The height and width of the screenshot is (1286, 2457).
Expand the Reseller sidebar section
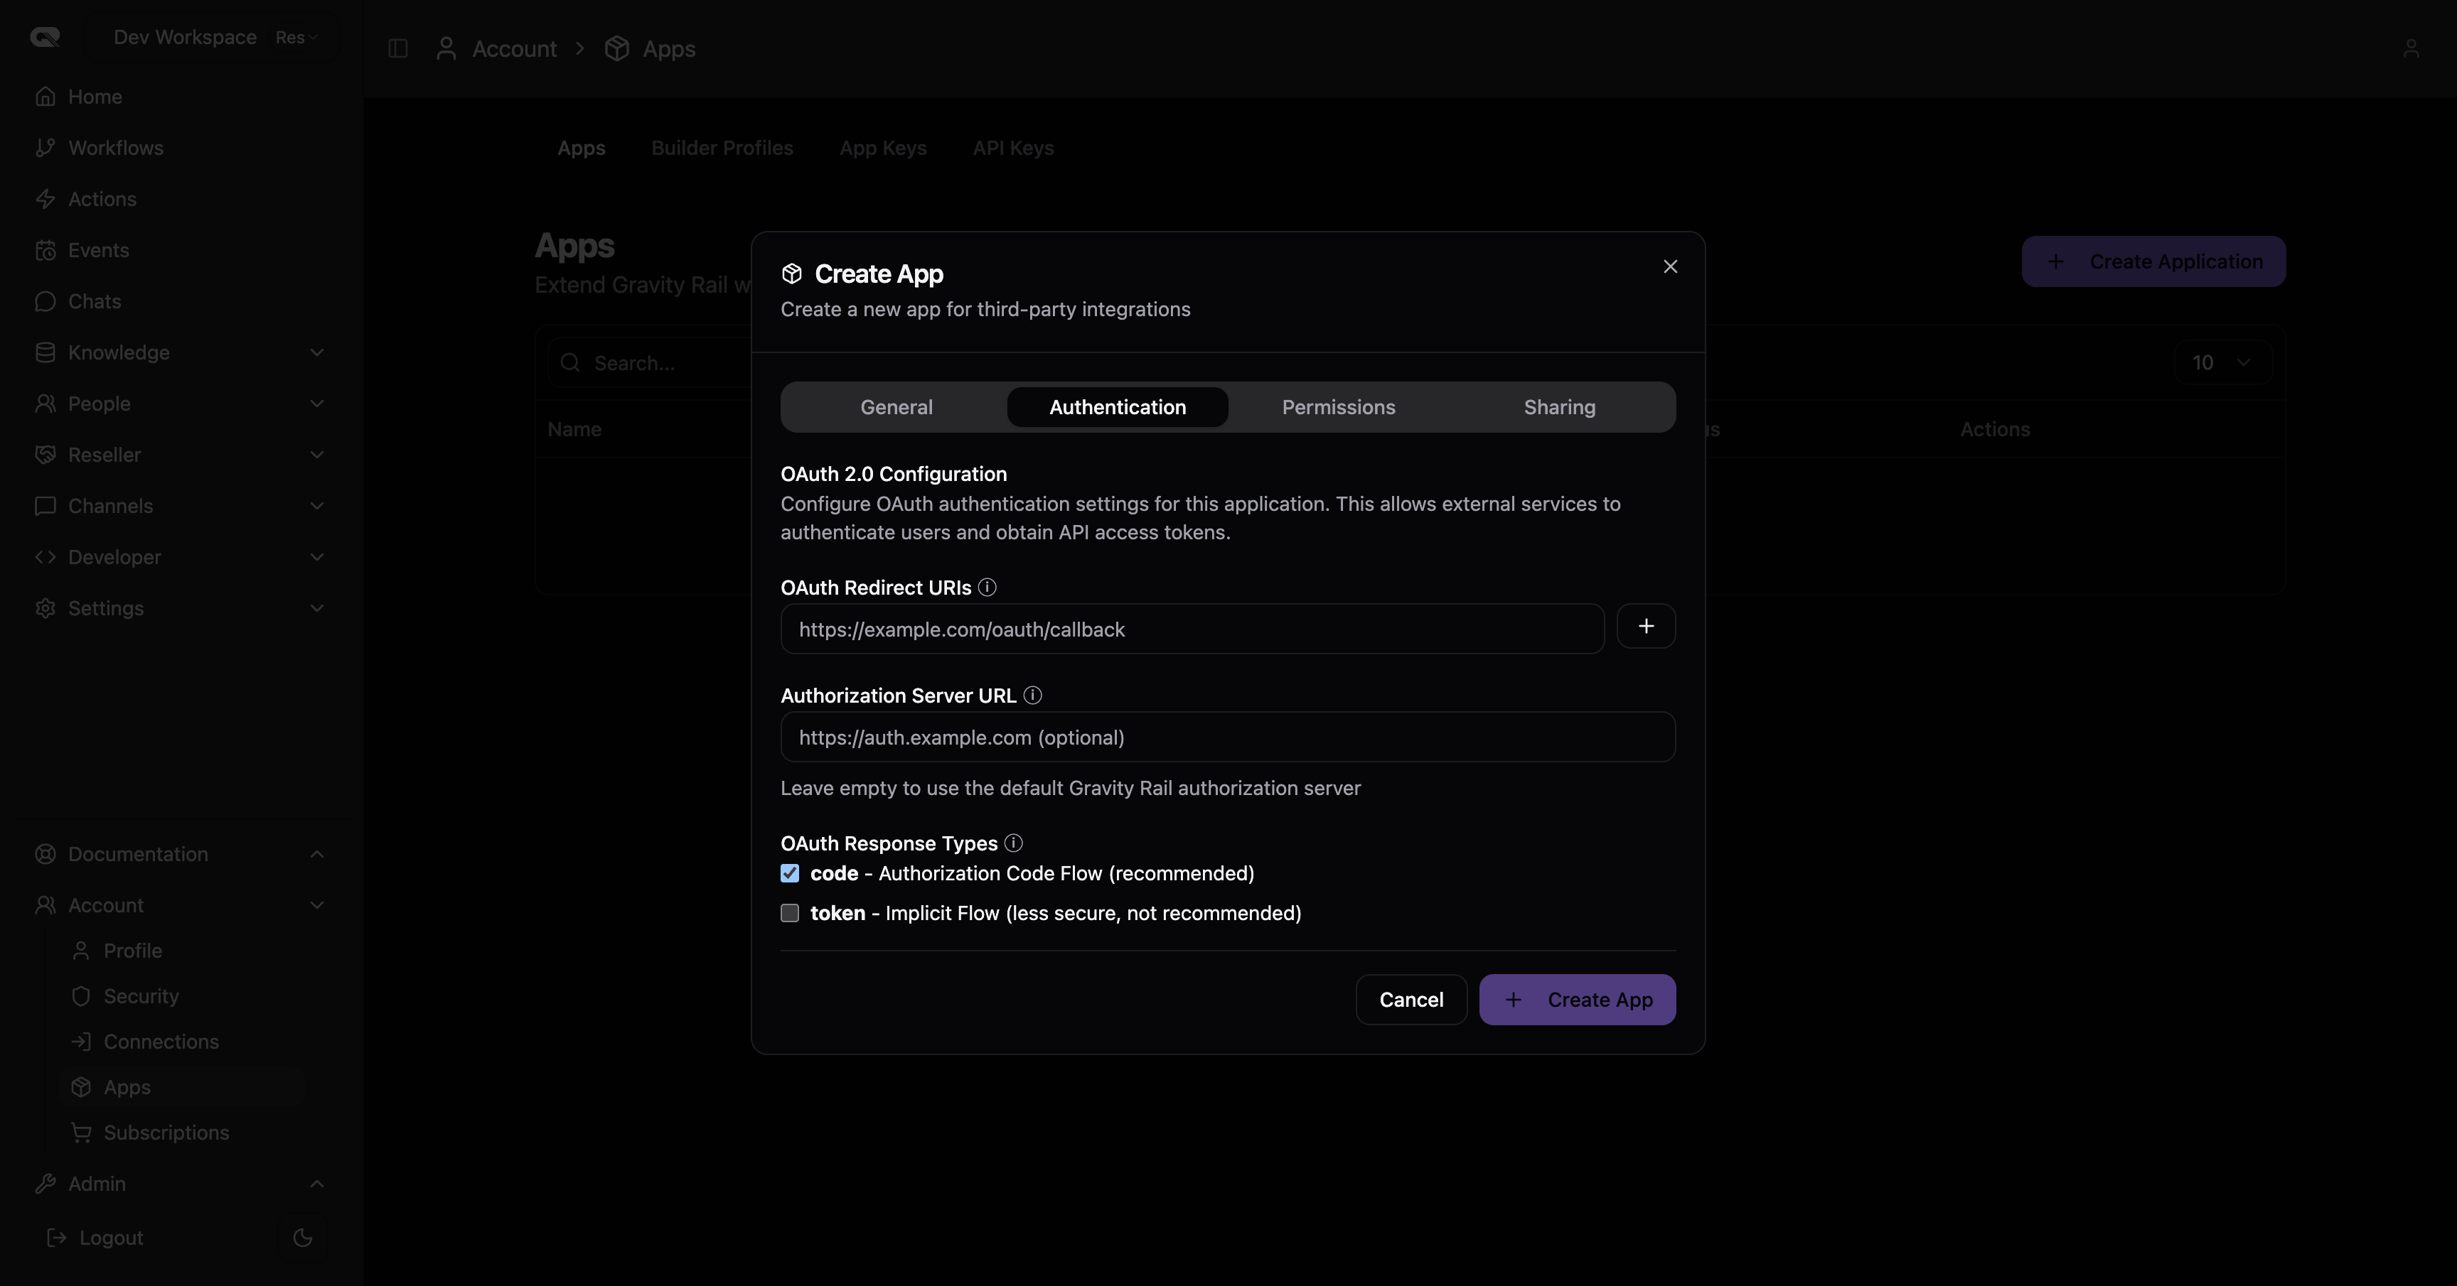pos(316,455)
